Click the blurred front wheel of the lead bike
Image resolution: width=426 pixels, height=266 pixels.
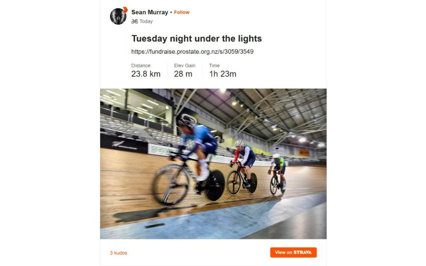(171, 185)
